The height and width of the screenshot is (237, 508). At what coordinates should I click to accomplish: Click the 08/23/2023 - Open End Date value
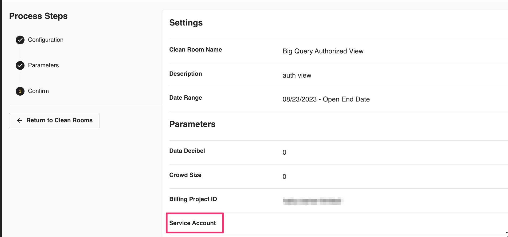326,99
